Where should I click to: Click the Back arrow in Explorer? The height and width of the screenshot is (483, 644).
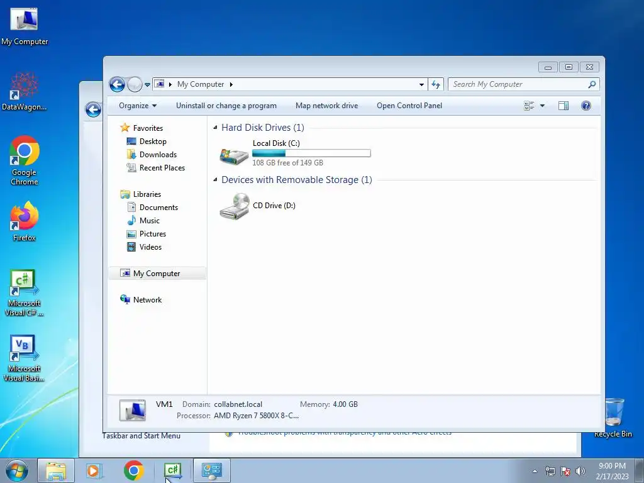click(117, 85)
